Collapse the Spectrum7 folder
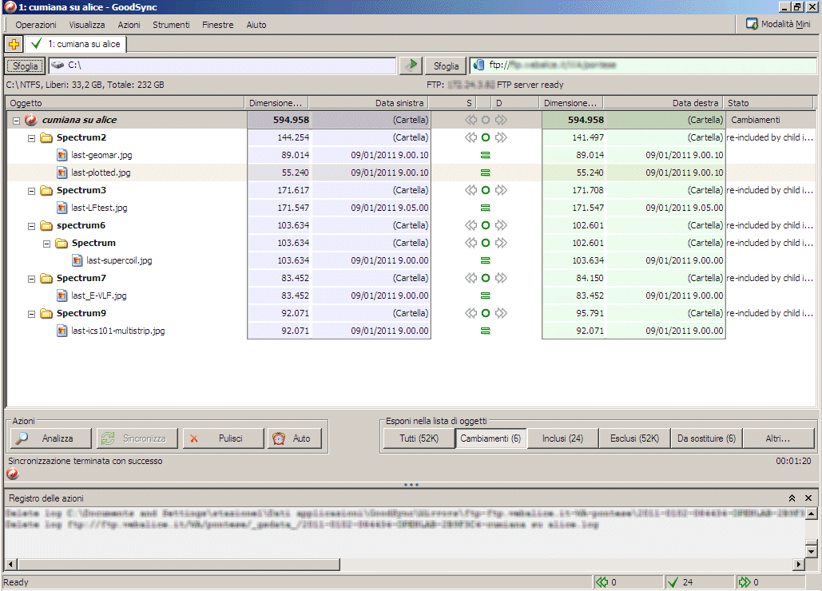Image resolution: width=822 pixels, height=591 pixels. pyautogui.click(x=31, y=279)
